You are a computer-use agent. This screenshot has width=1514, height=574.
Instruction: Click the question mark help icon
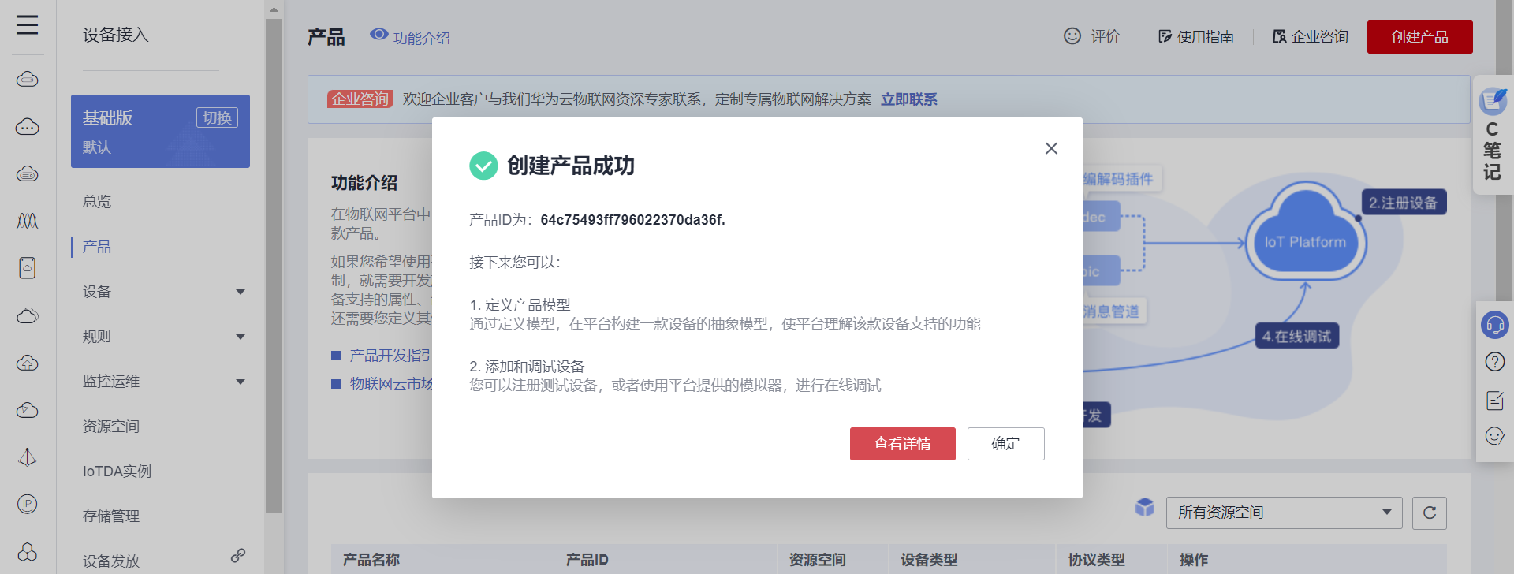click(1494, 362)
